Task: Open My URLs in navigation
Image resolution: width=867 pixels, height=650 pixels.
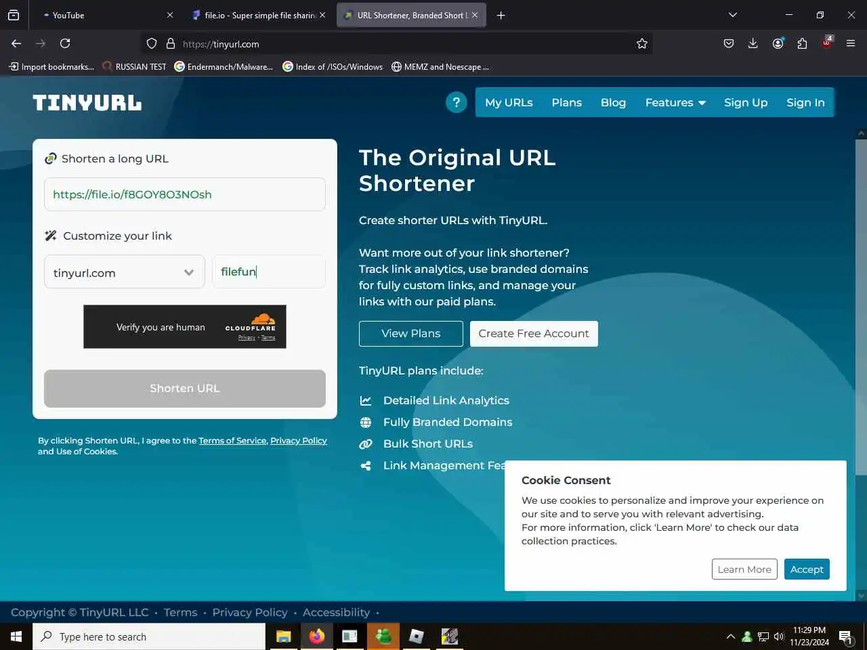Action: click(x=509, y=102)
